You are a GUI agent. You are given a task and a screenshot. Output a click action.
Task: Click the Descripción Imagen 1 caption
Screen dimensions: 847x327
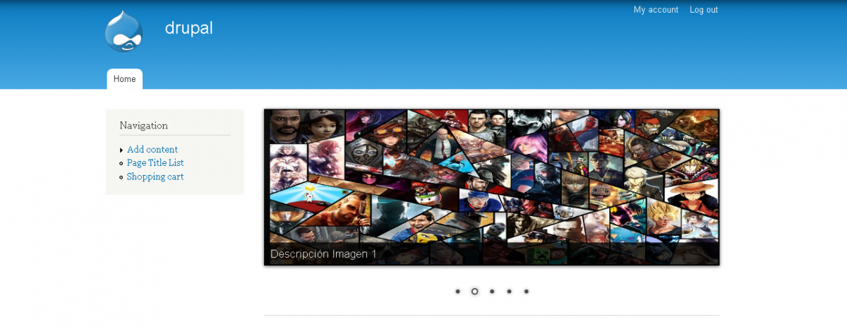(323, 254)
